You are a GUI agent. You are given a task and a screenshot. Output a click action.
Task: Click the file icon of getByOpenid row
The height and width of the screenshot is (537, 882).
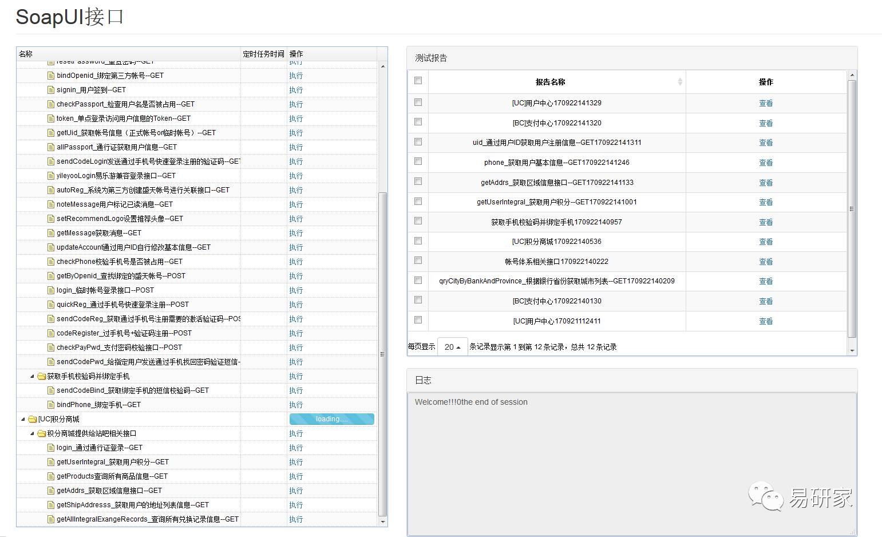(51, 276)
